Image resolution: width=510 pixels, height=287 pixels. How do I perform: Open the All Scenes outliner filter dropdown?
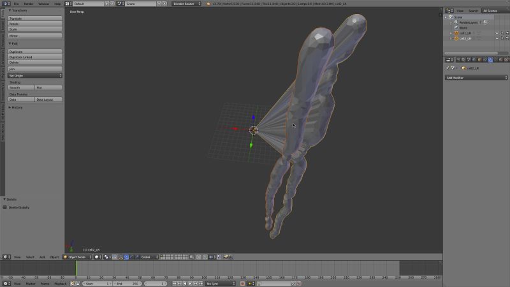pyautogui.click(x=495, y=11)
